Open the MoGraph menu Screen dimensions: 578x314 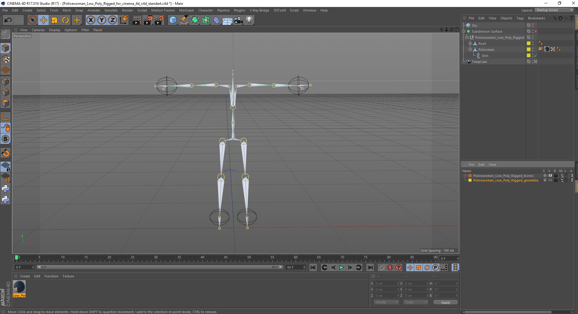coord(186,10)
